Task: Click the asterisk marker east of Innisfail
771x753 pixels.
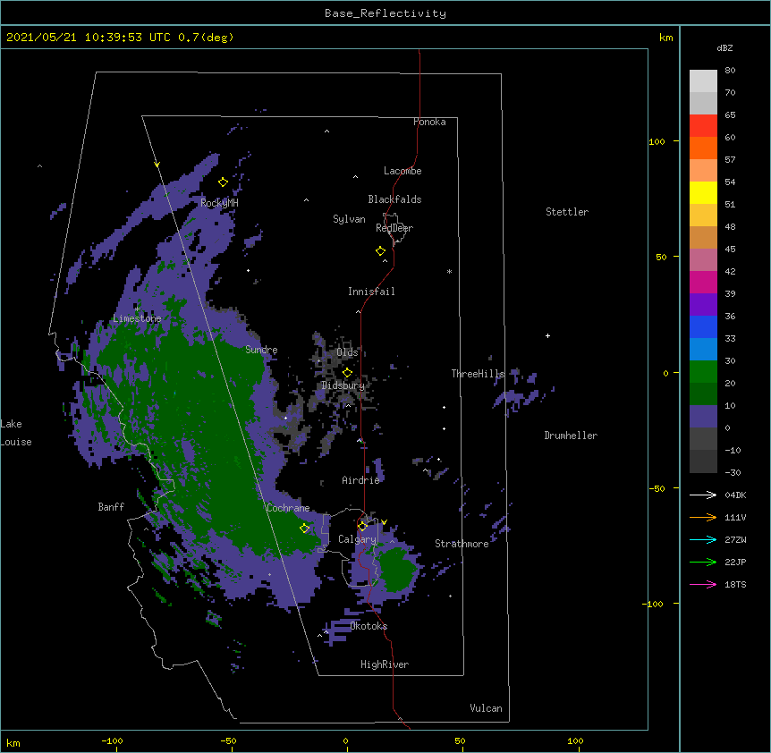Action: 449,271
